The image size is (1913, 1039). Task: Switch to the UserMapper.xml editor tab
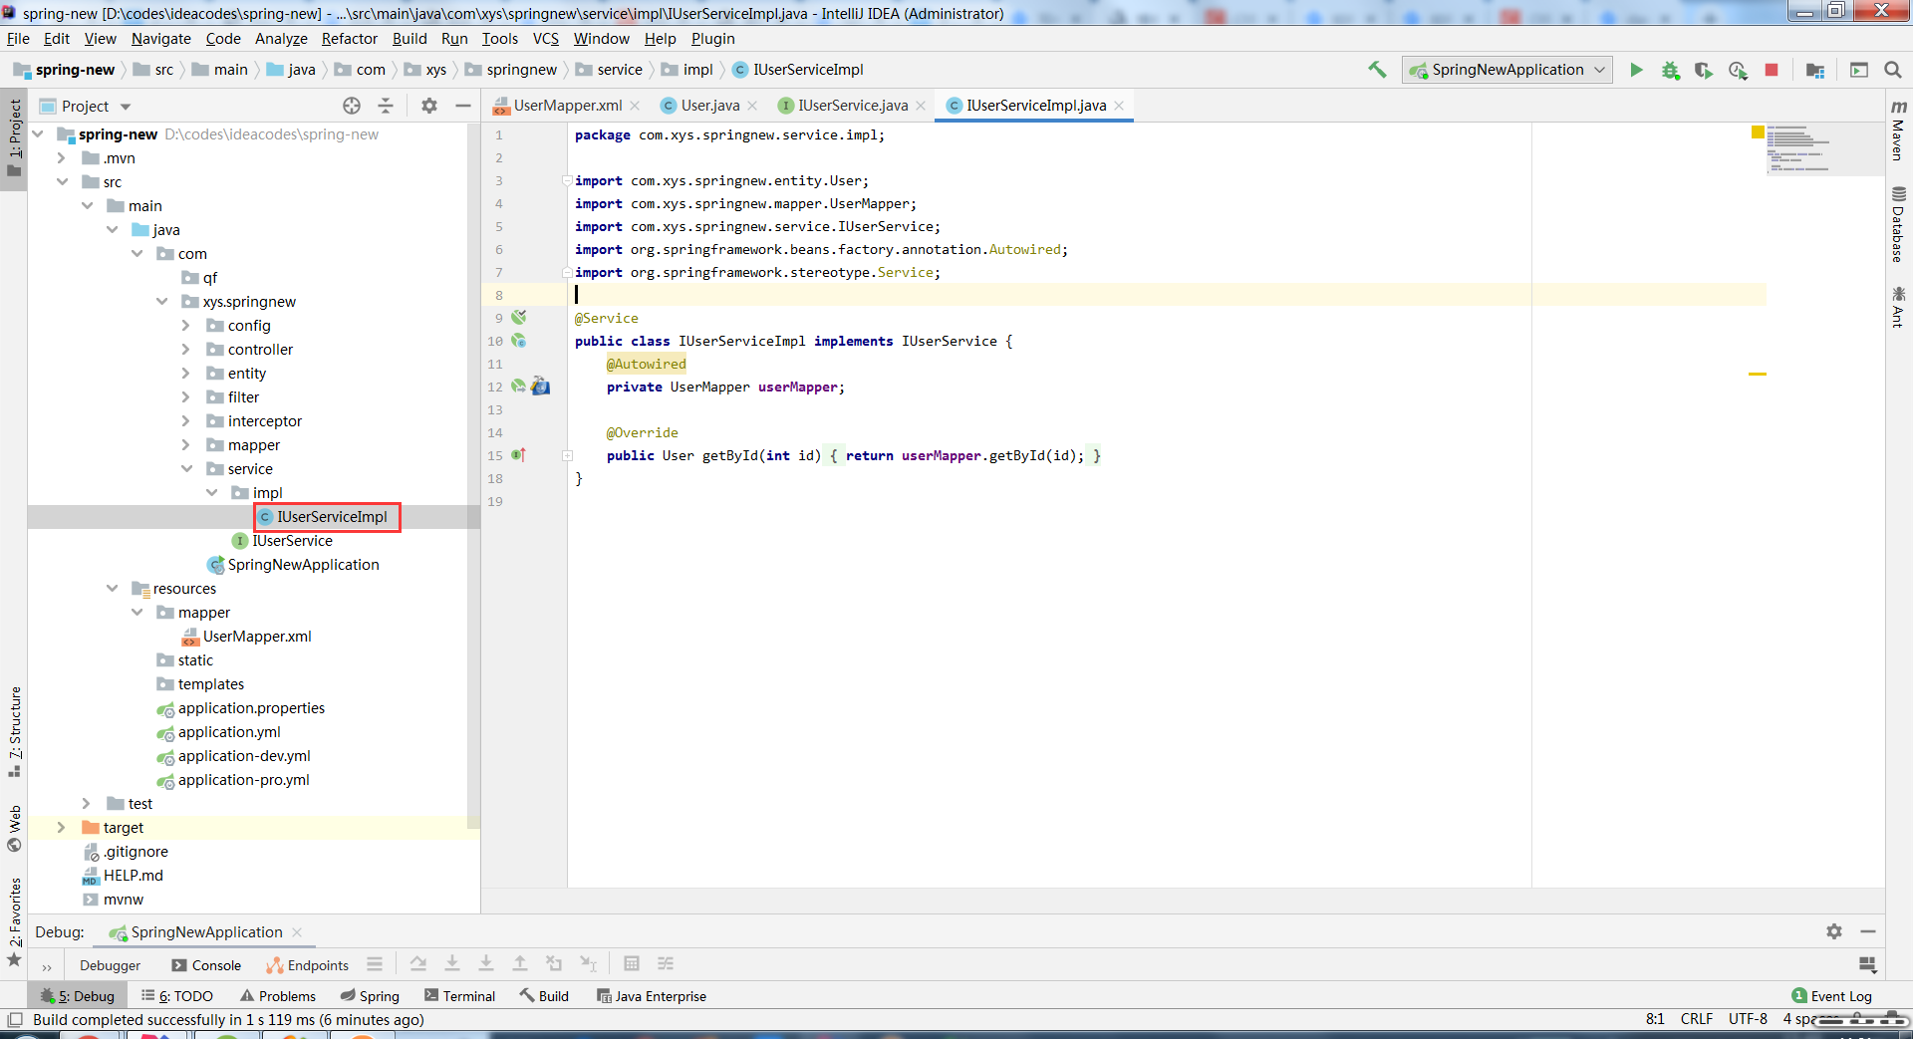567,106
